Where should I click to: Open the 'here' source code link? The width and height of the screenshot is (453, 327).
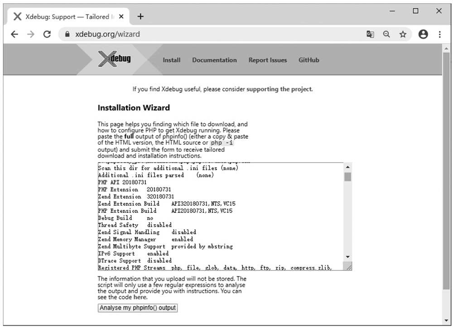click(x=140, y=297)
